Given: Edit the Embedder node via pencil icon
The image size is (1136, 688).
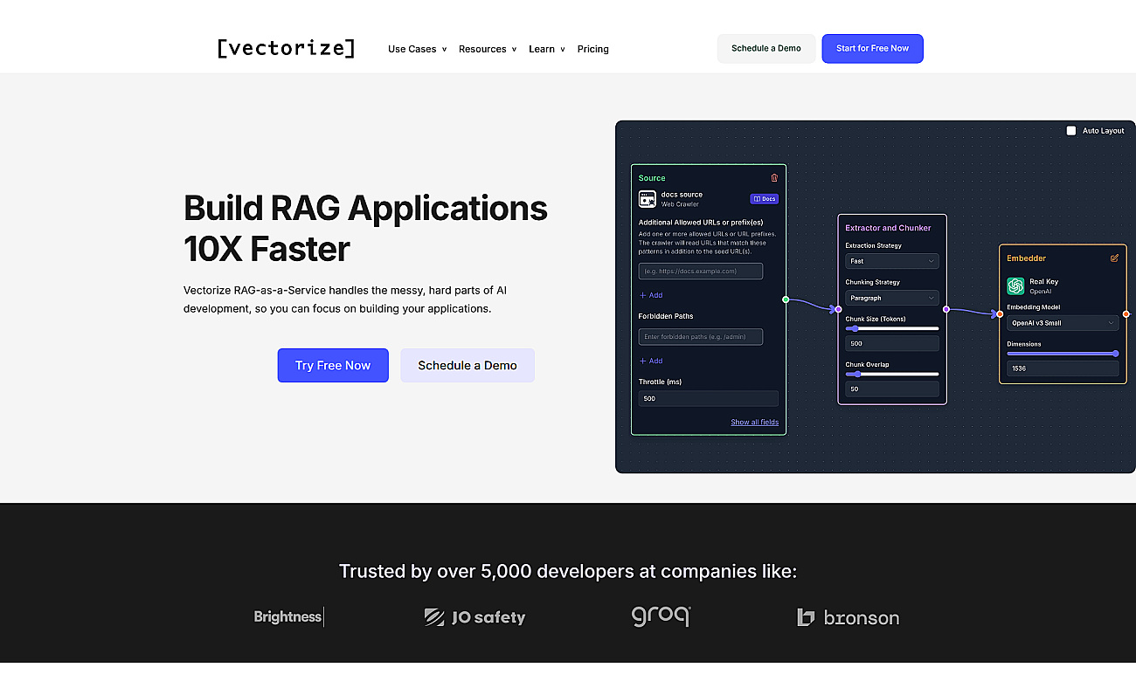Looking at the screenshot, I should 1114,258.
